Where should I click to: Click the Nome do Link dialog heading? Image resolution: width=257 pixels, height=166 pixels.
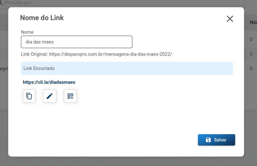coord(42,18)
